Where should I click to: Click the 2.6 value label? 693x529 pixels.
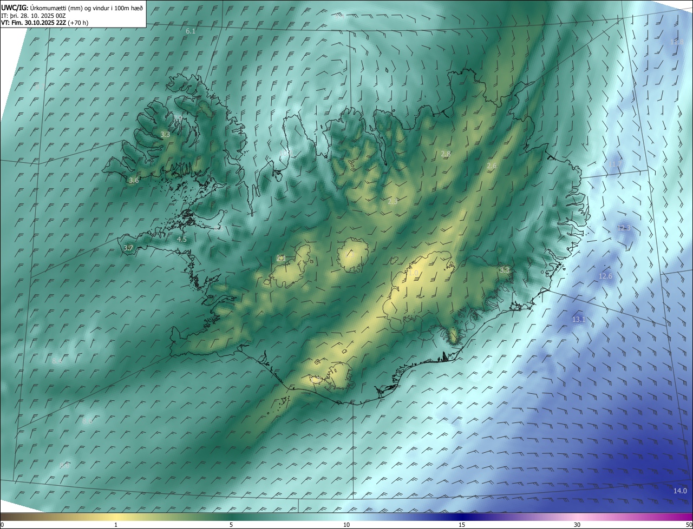(x=492, y=166)
